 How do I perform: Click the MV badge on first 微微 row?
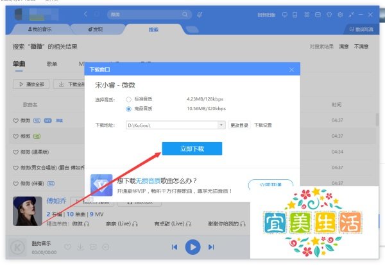tap(47, 120)
